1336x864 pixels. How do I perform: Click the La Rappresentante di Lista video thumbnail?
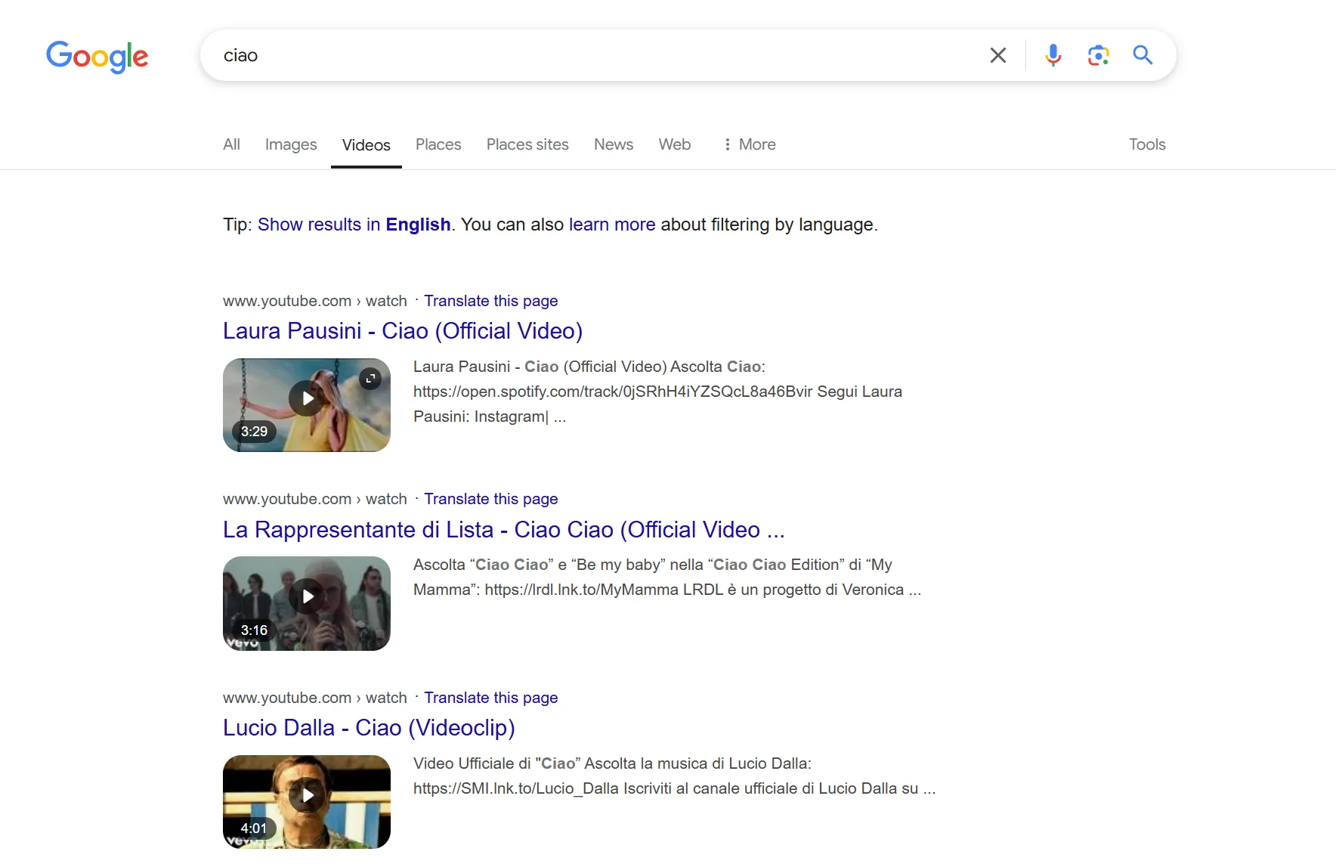[306, 596]
